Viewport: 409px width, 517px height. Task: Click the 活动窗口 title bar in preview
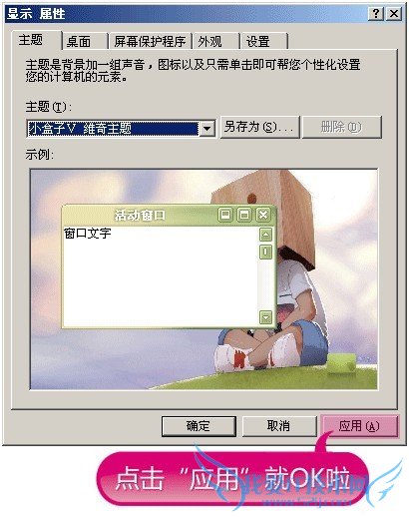[x=140, y=216]
